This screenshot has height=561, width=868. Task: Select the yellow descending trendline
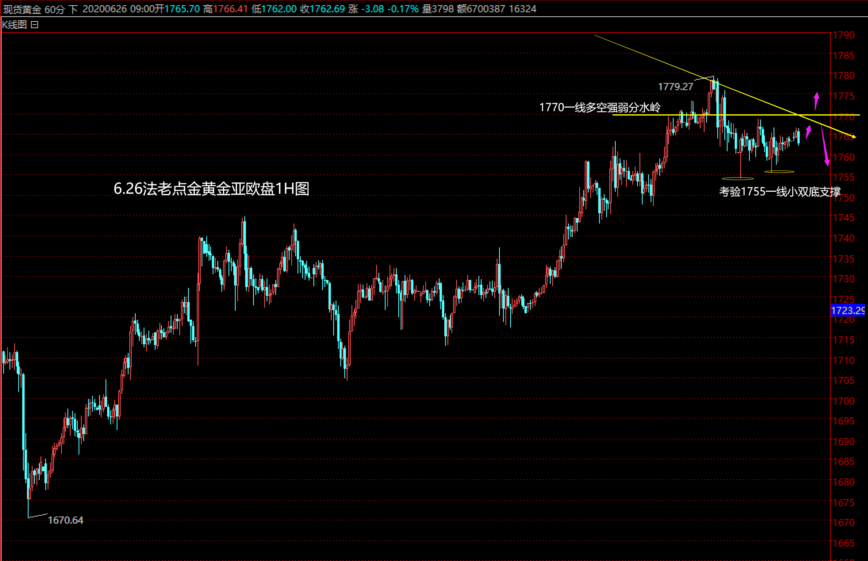tap(643, 55)
